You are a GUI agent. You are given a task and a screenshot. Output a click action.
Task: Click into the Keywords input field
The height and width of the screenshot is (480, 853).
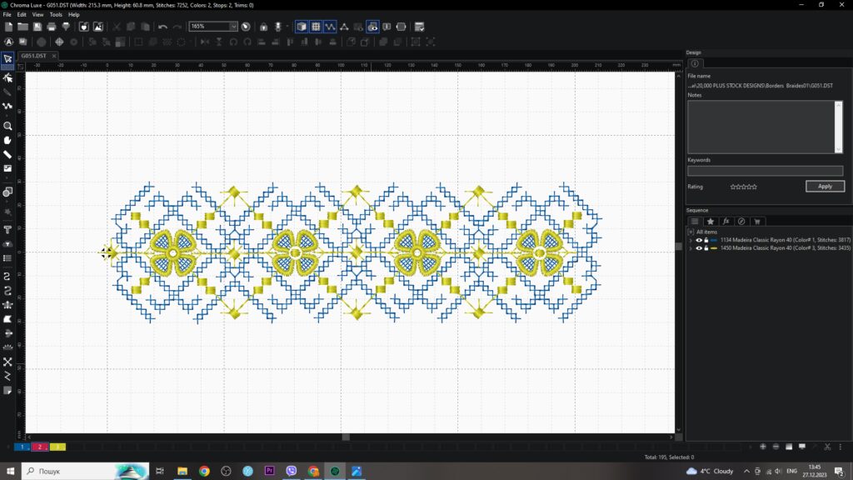(x=765, y=171)
